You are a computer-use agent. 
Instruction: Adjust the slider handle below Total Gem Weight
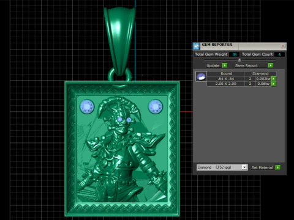(239, 60)
